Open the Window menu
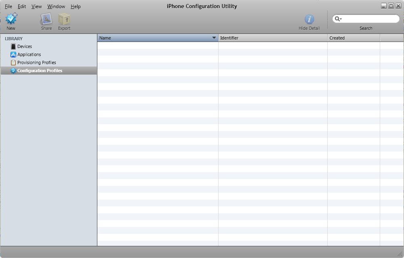The image size is (404, 258). click(56, 6)
